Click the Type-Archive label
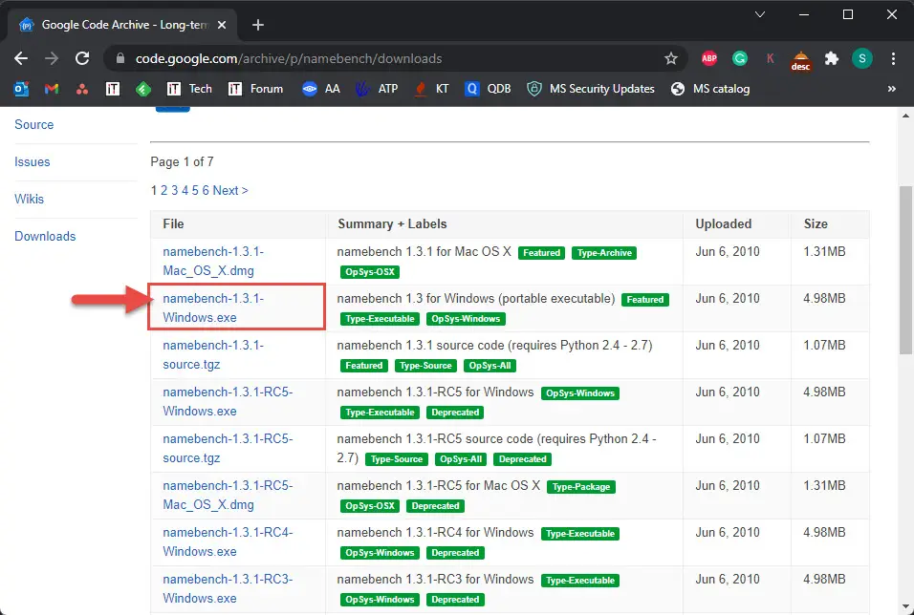Viewport: 914px width, 615px height. [604, 253]
